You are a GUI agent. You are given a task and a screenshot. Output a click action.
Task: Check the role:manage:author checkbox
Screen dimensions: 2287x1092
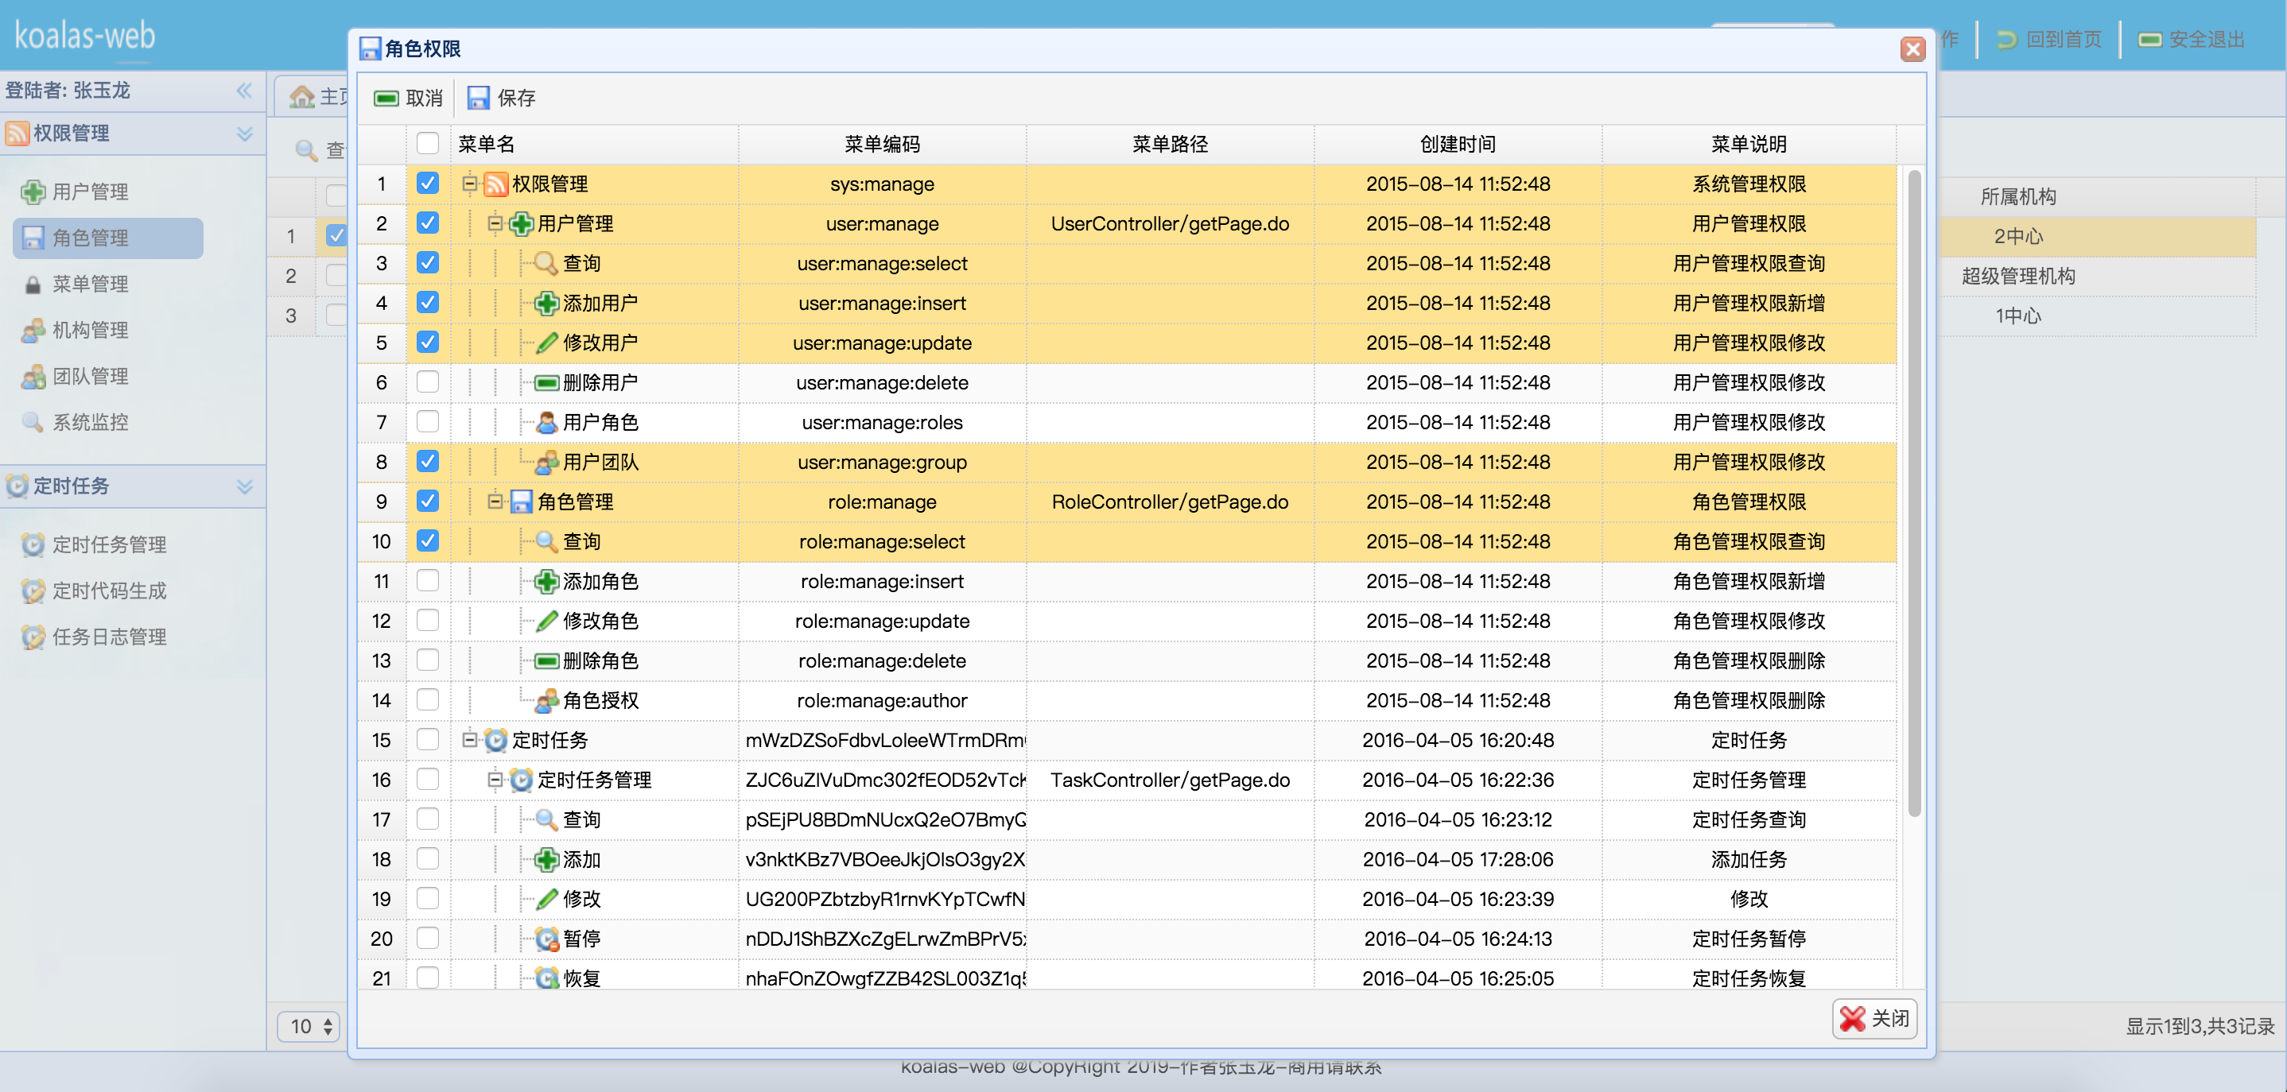click(428, 700)
